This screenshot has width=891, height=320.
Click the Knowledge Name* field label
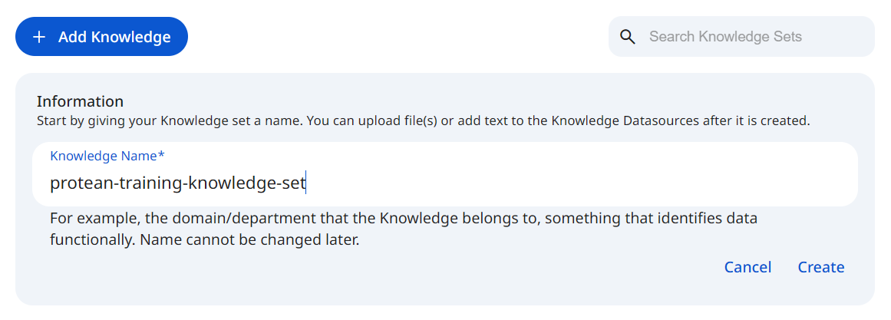(x=103, y=156)
